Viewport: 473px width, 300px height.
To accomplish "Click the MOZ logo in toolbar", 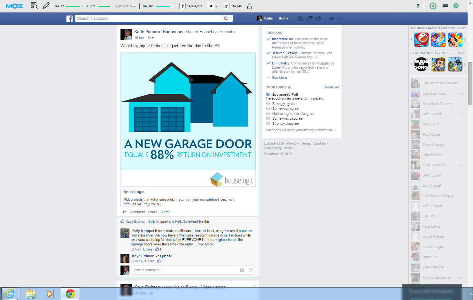I will coord(14,6).
